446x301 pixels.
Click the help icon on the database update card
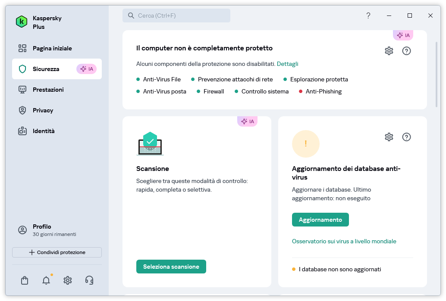[406, 137]
